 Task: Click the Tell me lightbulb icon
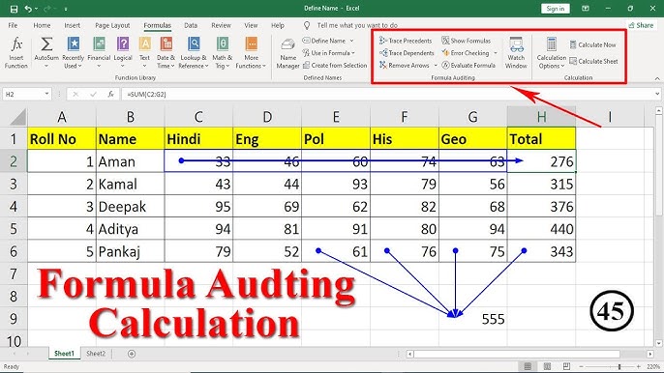307,25
